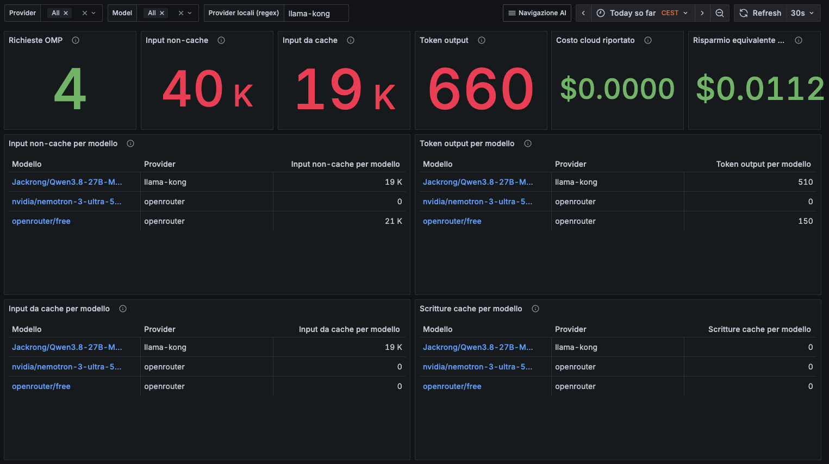Open info icon for Scritture cache per modello

(535, 309)
